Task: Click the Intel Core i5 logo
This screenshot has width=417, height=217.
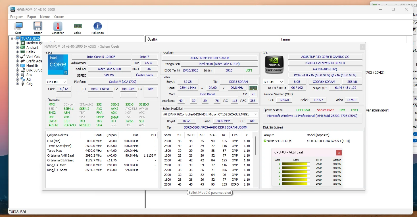Action: [58, 64]
